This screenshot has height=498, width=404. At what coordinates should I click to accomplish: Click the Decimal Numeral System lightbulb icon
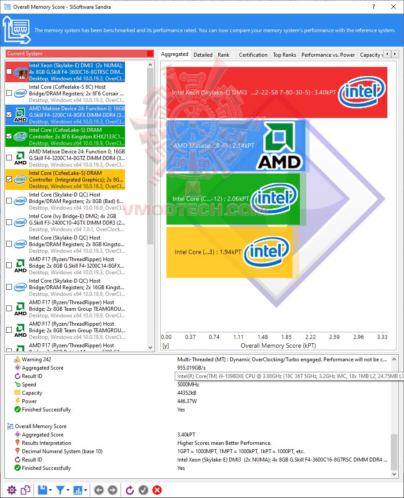(x=18, y=451)
